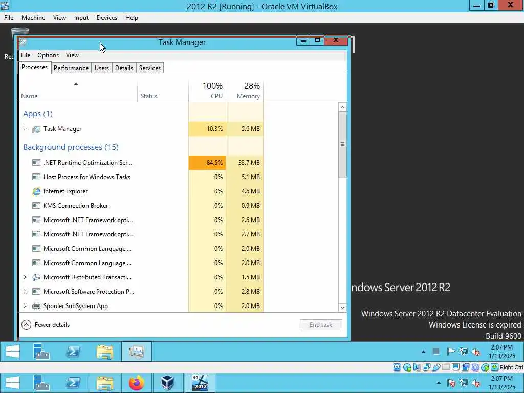This screenshot has width=524, height=393.
Task: Expand Microsoft Distributed Transaction process row
Action: tap(25, 277)
